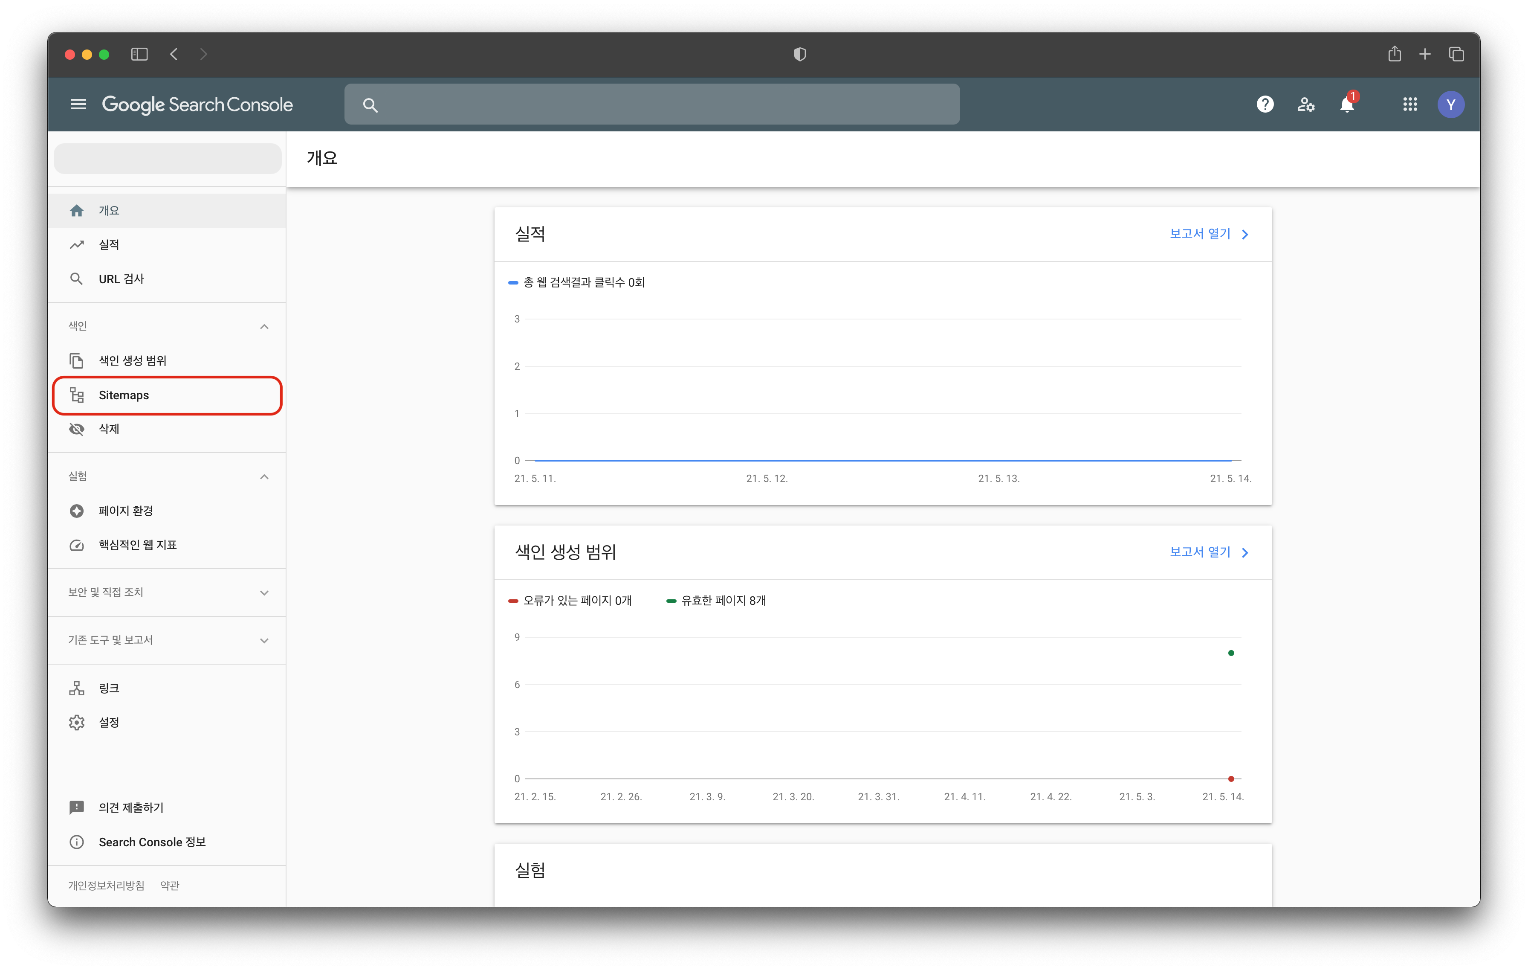Click the browser forward arrow
Screen dimensions: 1528x970
(x=203, y=55)
